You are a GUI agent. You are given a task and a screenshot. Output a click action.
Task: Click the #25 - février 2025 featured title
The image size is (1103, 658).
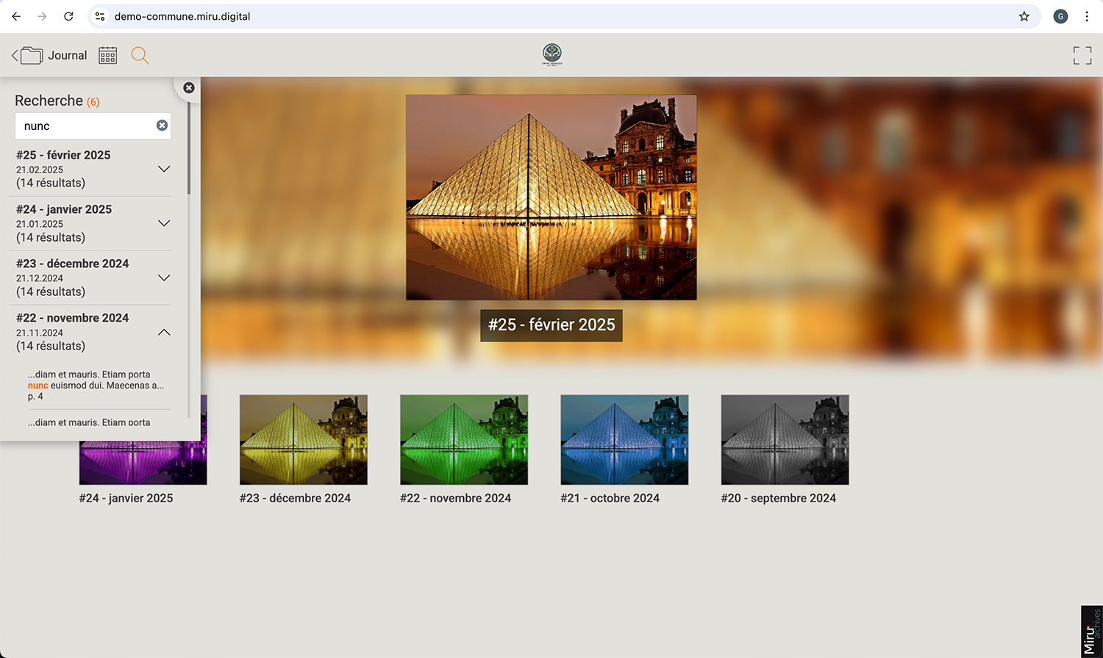(551, 325)
